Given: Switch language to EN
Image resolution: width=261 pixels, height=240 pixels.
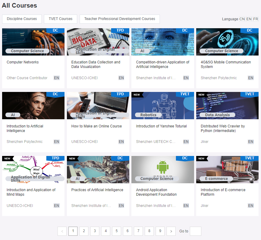Looking at the screenshot, I should pos(249,19).
